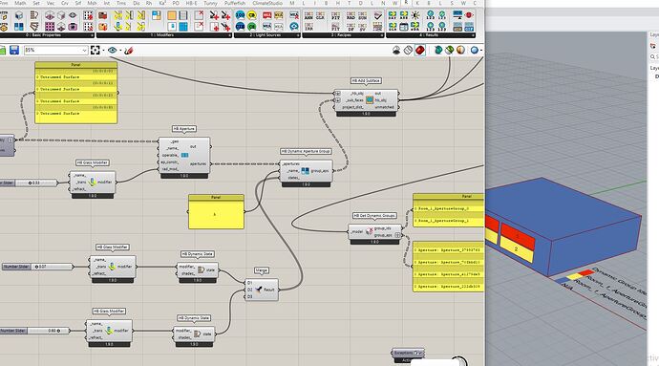Viewport: 659px width, 366px height.
Task: Click the HB Get Dynamic Groups component icon
Action: click(370, 231)
